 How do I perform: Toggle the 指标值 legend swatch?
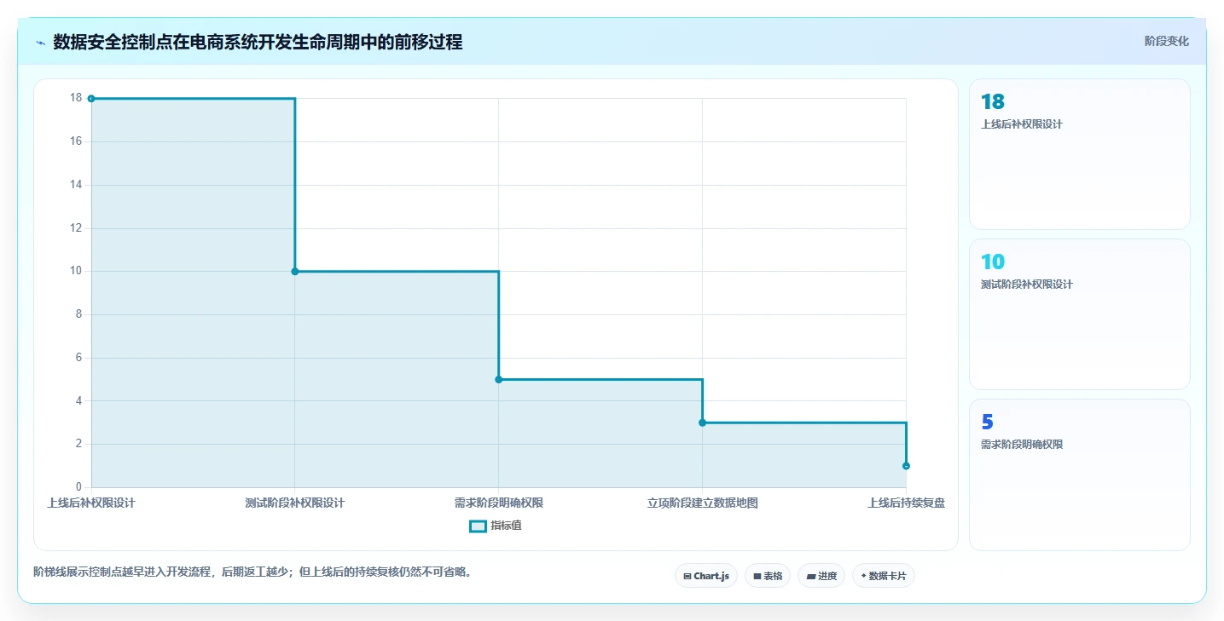tap(478, 526)
